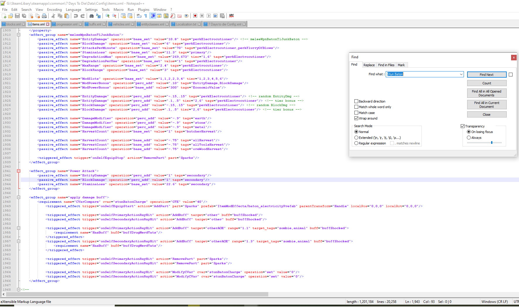519x307 pixels.
Task: Click the Paste clipboard toolbar icon
Action: (67, 16)
